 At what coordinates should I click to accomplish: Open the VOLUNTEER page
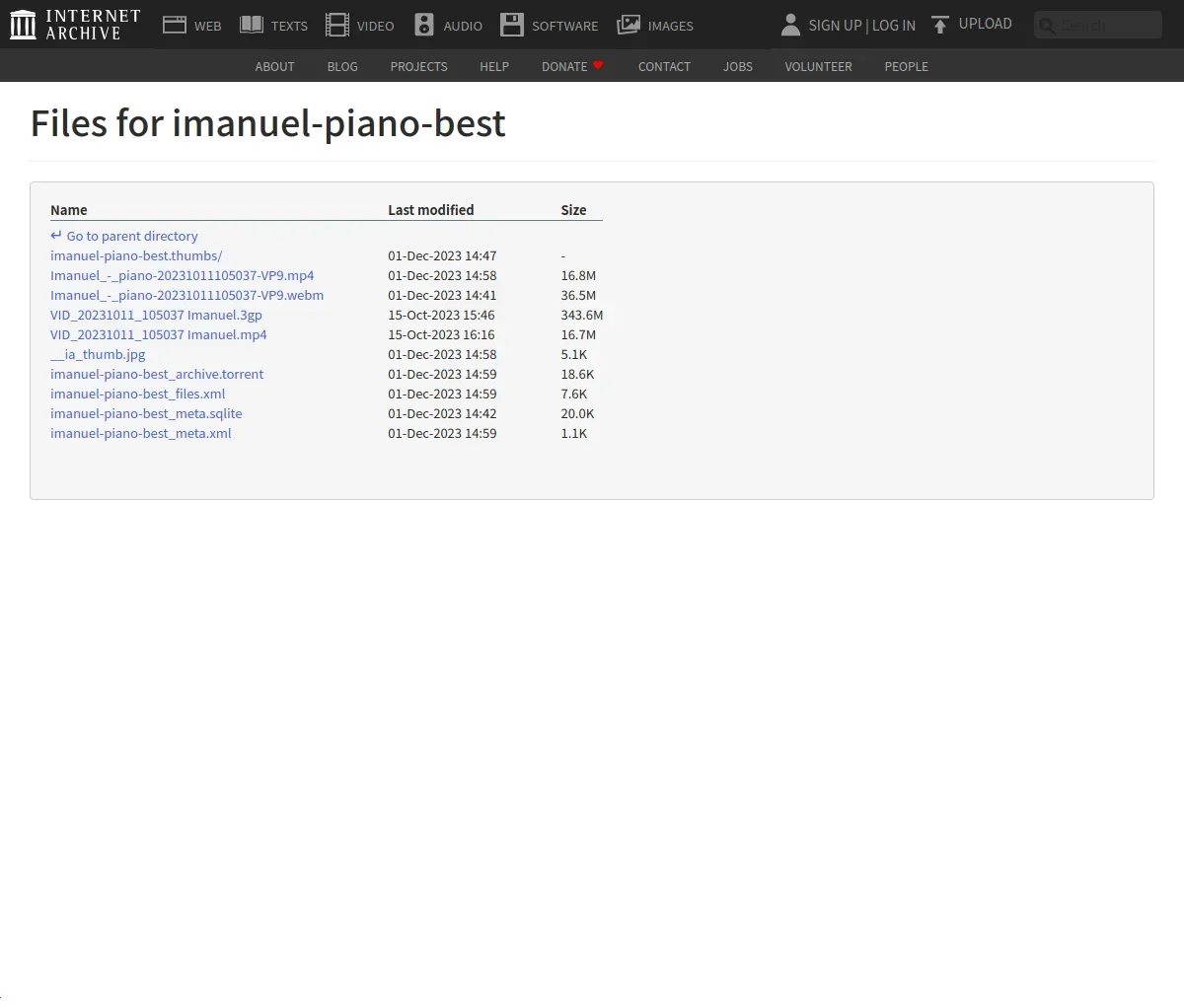818,66
